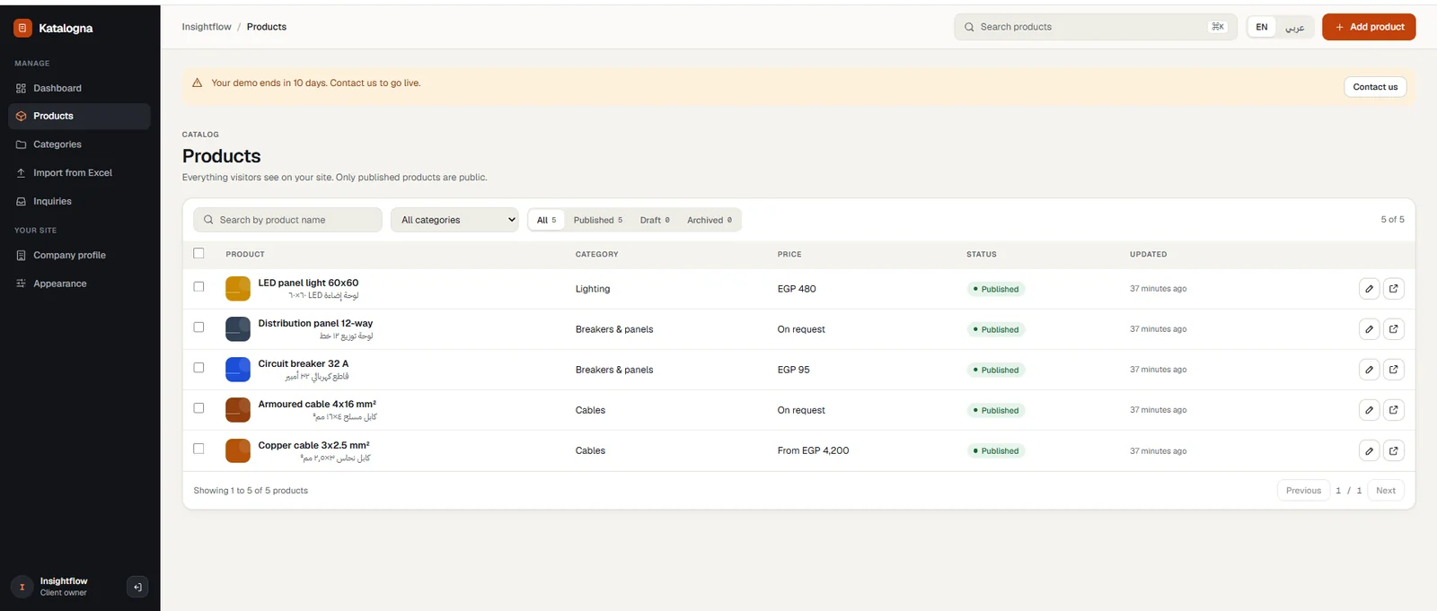Click the Insightflow user avatar icon
The width and height of the screenshot is (1437, 611).
pos(22,587)
